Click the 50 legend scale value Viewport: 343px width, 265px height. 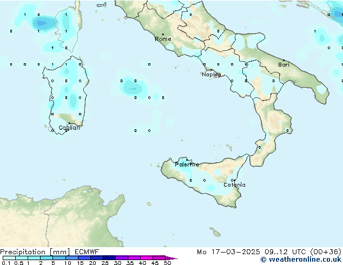pyautogui.click(x=167, y=263)
